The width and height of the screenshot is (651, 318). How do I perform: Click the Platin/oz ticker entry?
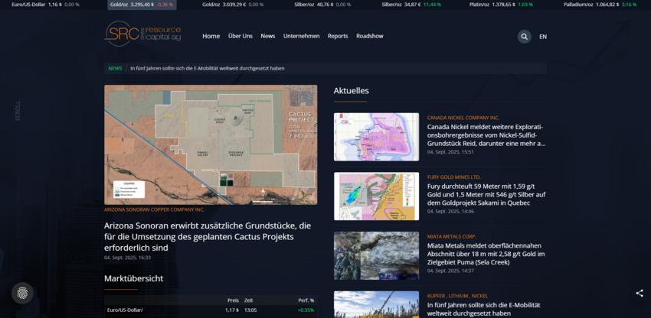[501, 5]
